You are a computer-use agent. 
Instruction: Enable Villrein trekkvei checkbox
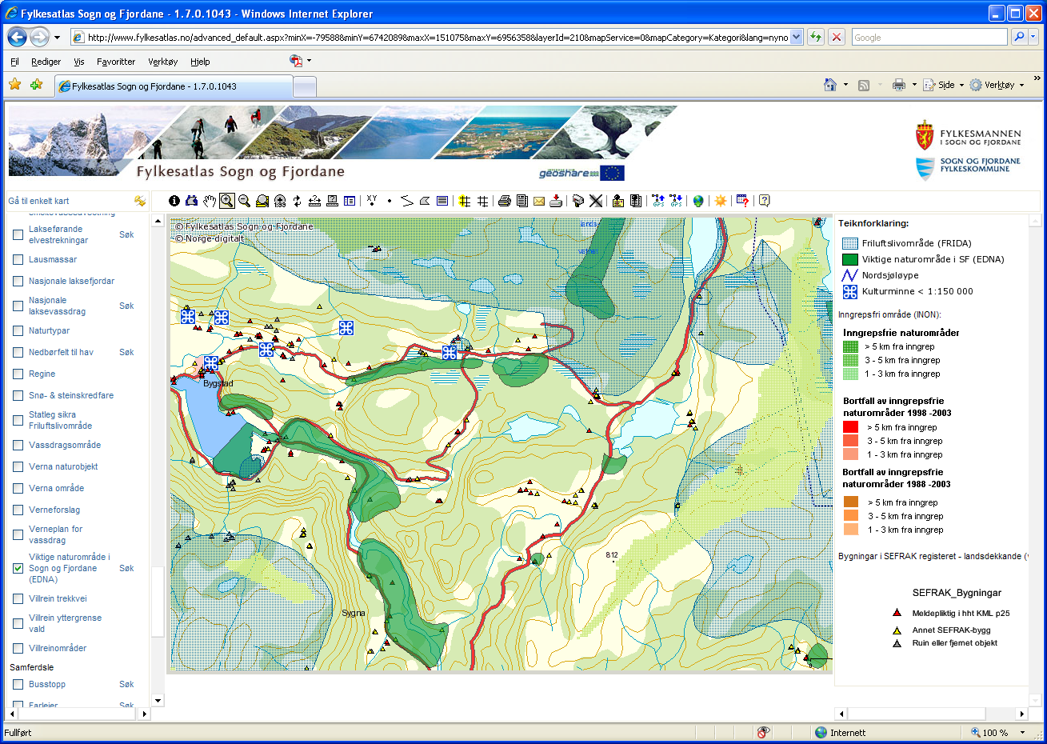coord(18,598)
